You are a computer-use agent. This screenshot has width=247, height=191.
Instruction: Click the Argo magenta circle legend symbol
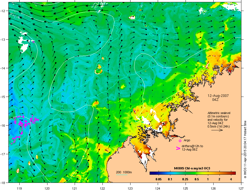180,141
